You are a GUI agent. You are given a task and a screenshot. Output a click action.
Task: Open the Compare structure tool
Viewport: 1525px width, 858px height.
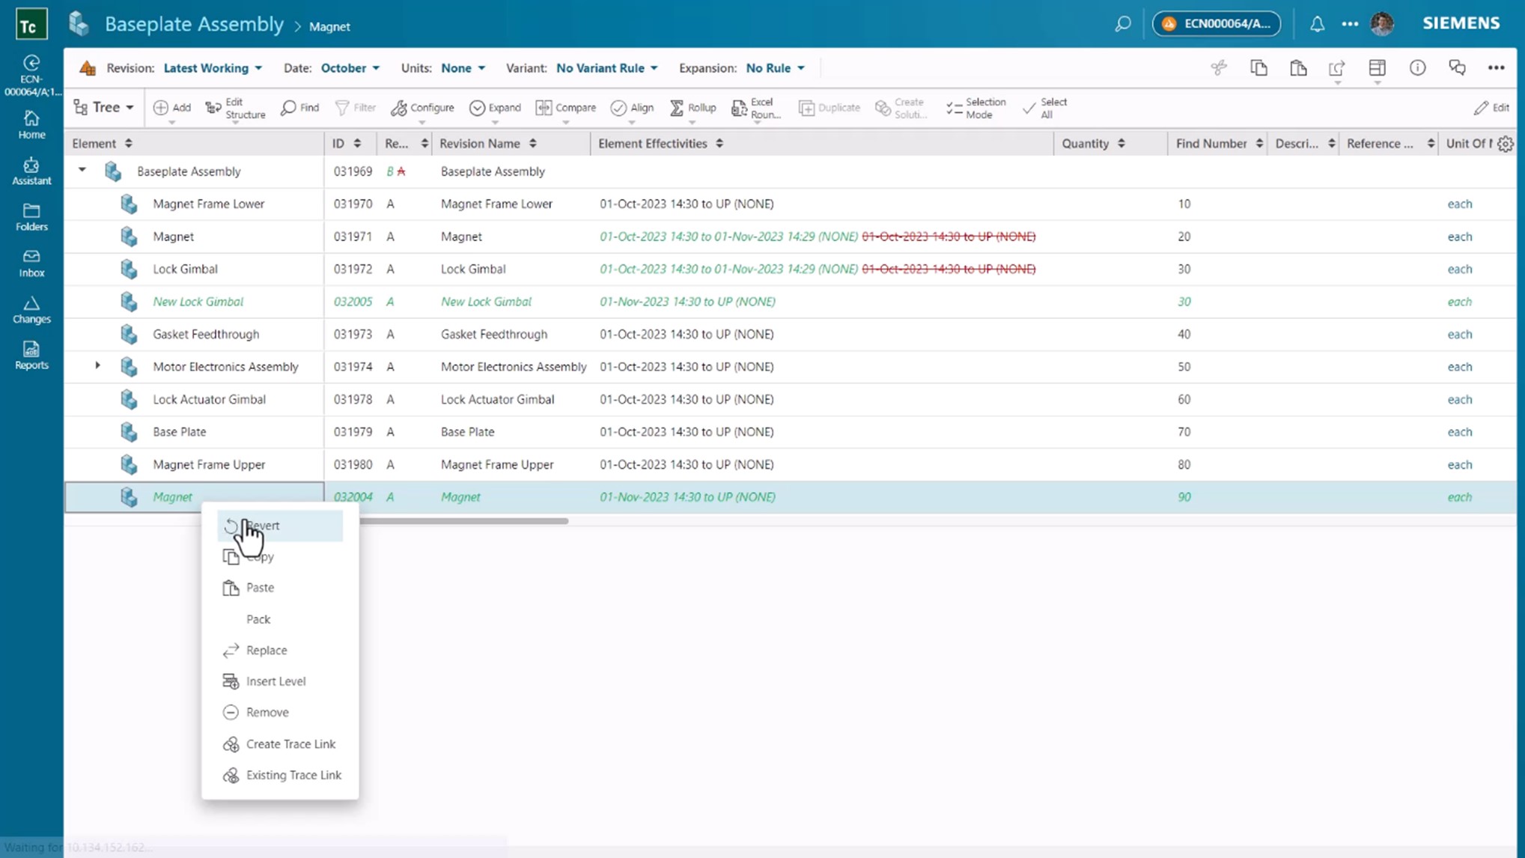(x=566, y=107)
